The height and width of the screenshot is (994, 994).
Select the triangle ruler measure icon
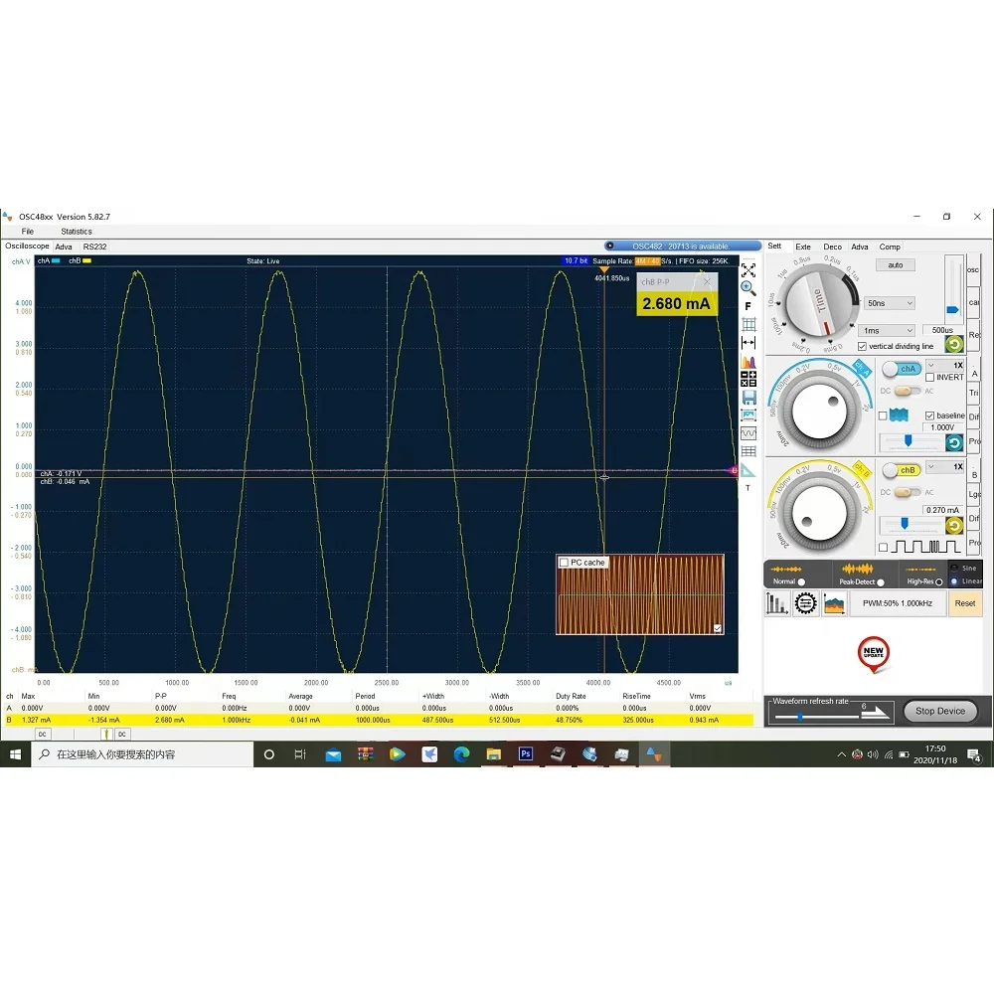(x=748, y=470)
